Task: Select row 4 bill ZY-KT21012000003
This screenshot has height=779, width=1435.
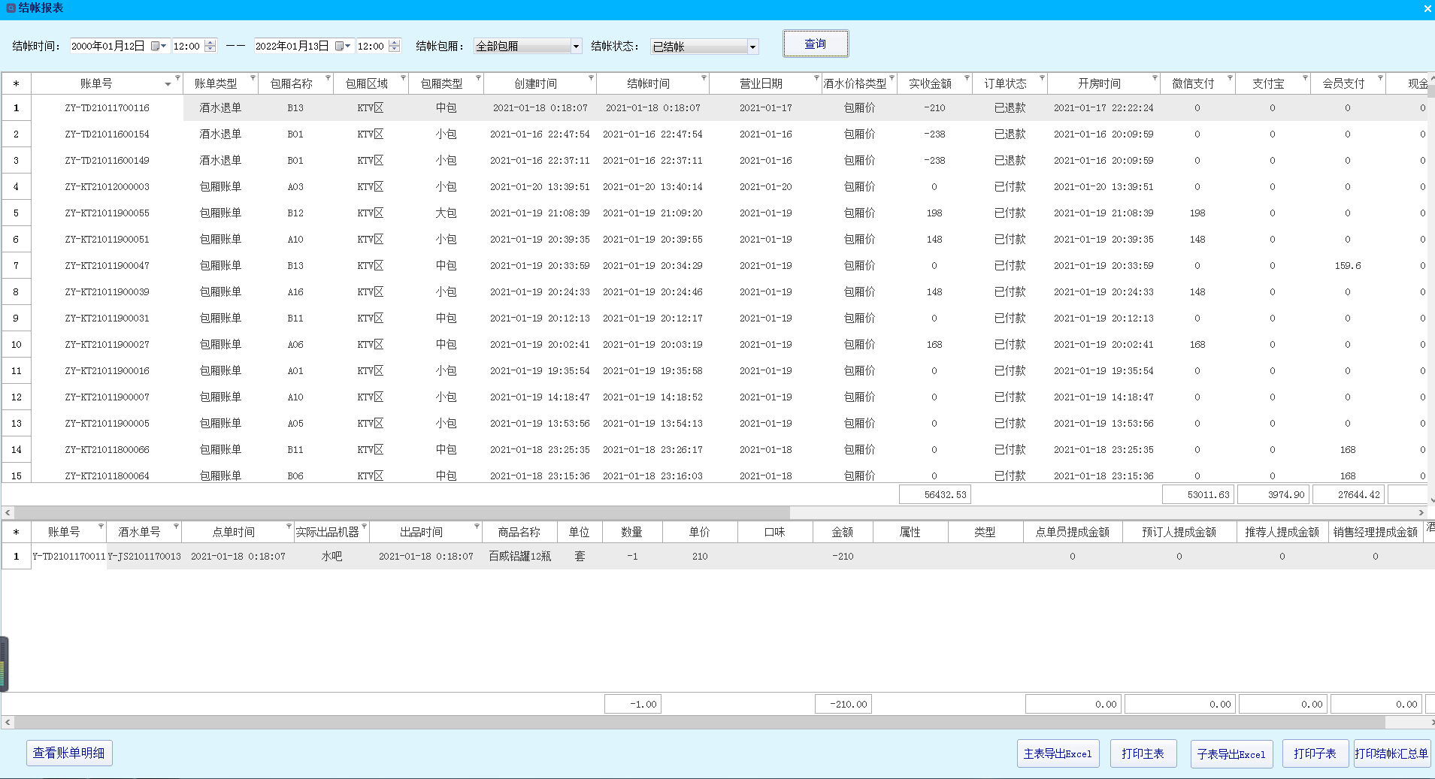Action: tap(107, 186)
